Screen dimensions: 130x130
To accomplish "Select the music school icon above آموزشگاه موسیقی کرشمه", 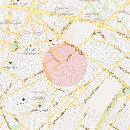I will click(x=30, y=46).
